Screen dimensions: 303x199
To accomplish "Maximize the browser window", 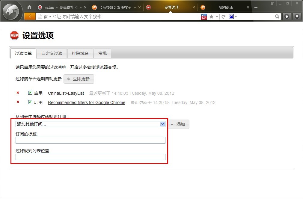I will (x=288, y=3).
